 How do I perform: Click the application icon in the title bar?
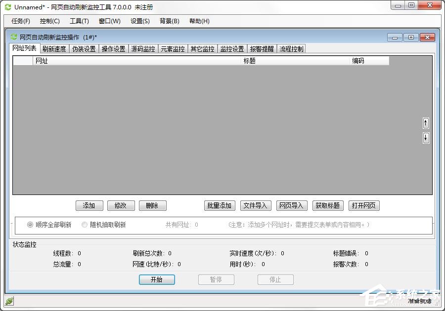point(7,7)
